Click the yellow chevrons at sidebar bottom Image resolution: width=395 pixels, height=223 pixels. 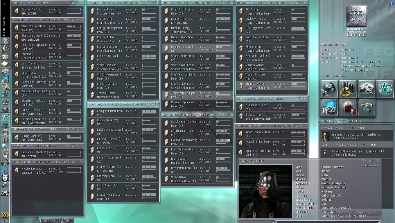[5, 215]
